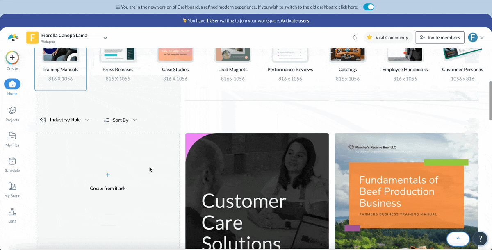The width and height of the screenshot is (492, 250).
Task: Open My Files from the sidebar
Action: tap(12, 136)
